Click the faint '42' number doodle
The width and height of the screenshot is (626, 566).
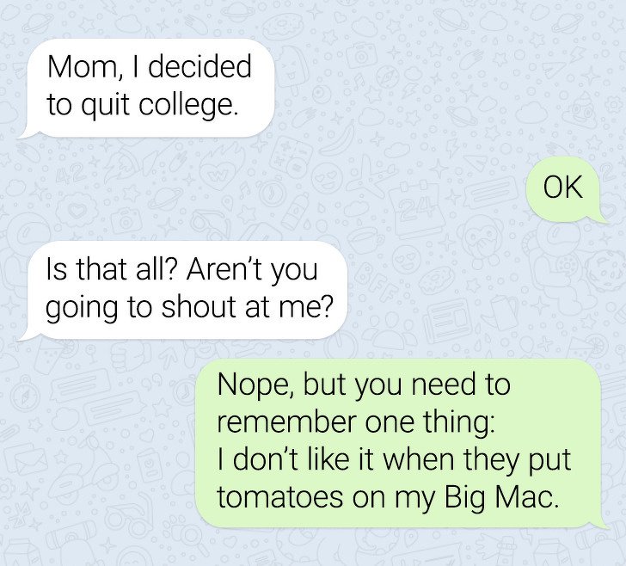[x=71, y=175]
